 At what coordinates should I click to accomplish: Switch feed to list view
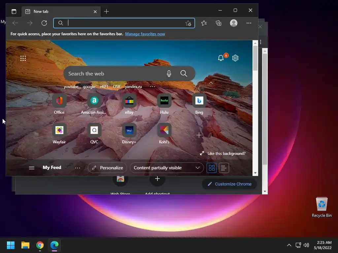coord(224,168)
